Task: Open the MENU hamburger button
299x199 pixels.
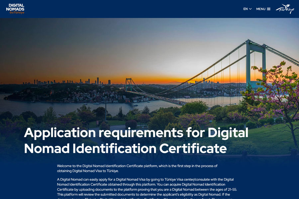Action: point(263,9)
